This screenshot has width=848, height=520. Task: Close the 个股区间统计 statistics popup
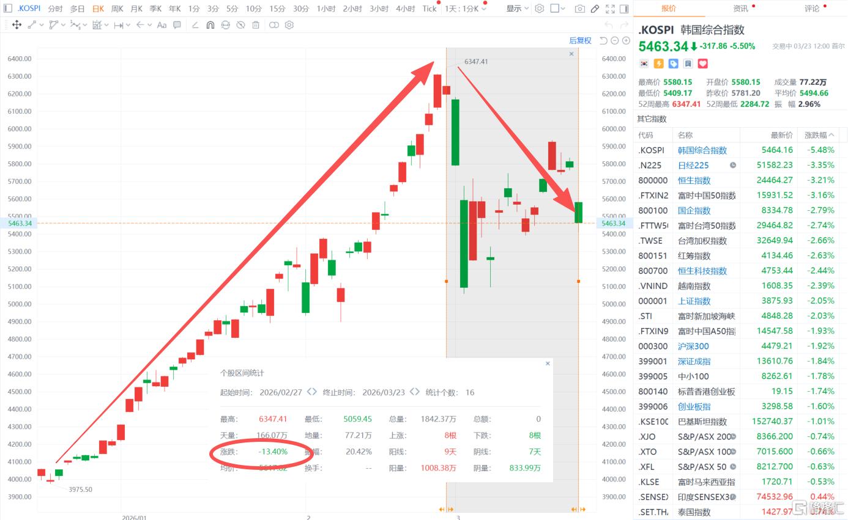coord(548,364)
